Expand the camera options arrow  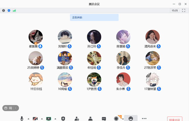42,119
